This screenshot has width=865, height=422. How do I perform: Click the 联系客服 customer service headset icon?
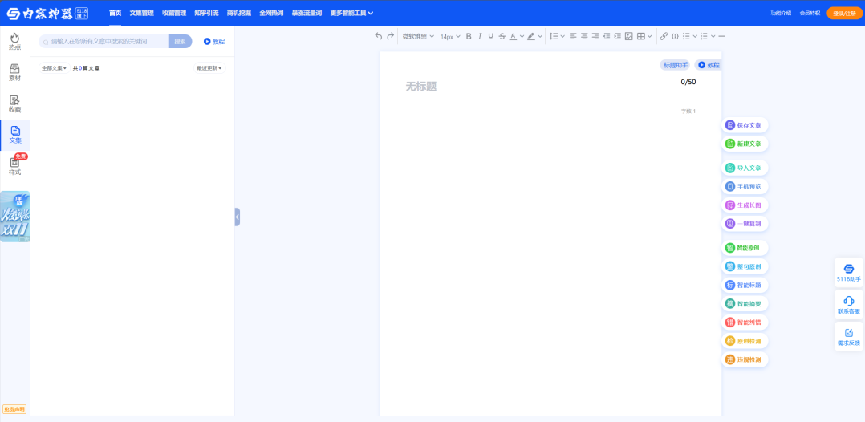pyautogui.click(x=848, y=304)
